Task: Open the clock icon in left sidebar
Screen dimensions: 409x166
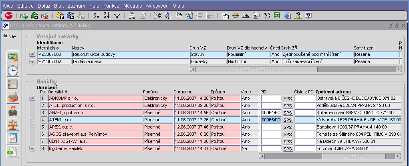Action: (x=13, y=70)
